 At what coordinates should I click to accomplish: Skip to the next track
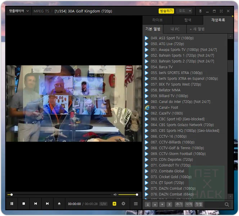click(x=48, y=204)
